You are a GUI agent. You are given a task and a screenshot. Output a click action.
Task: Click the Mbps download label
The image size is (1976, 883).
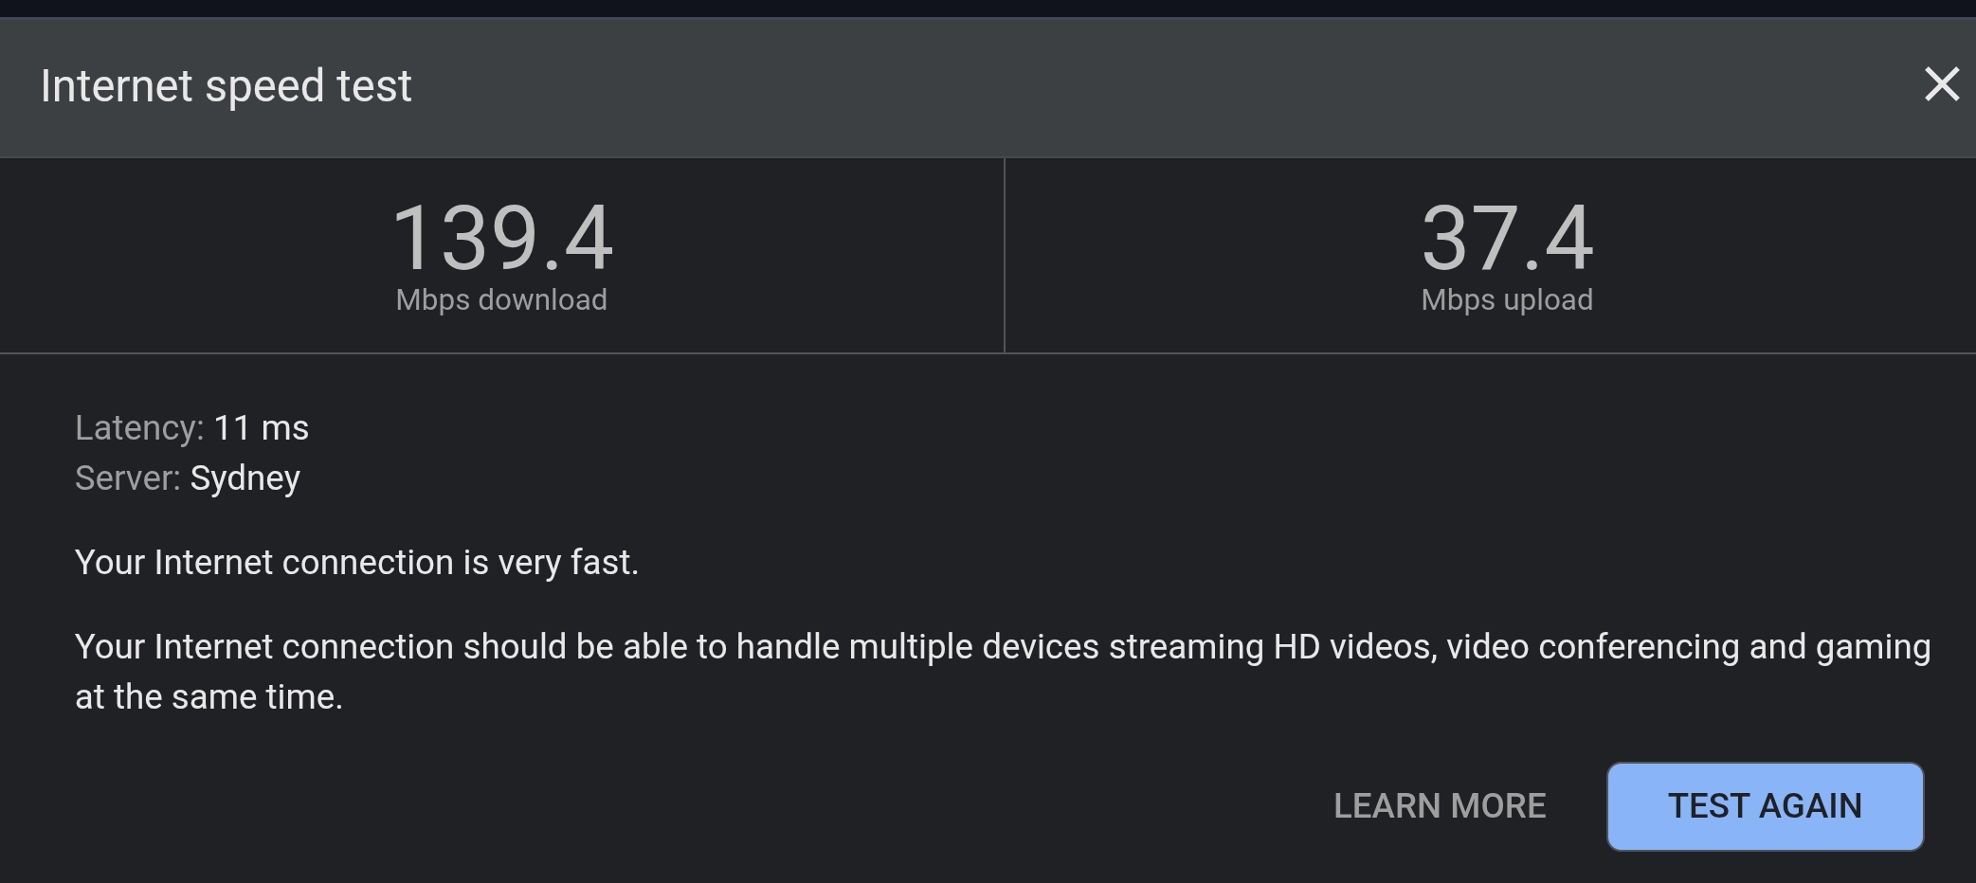[501, 300]
